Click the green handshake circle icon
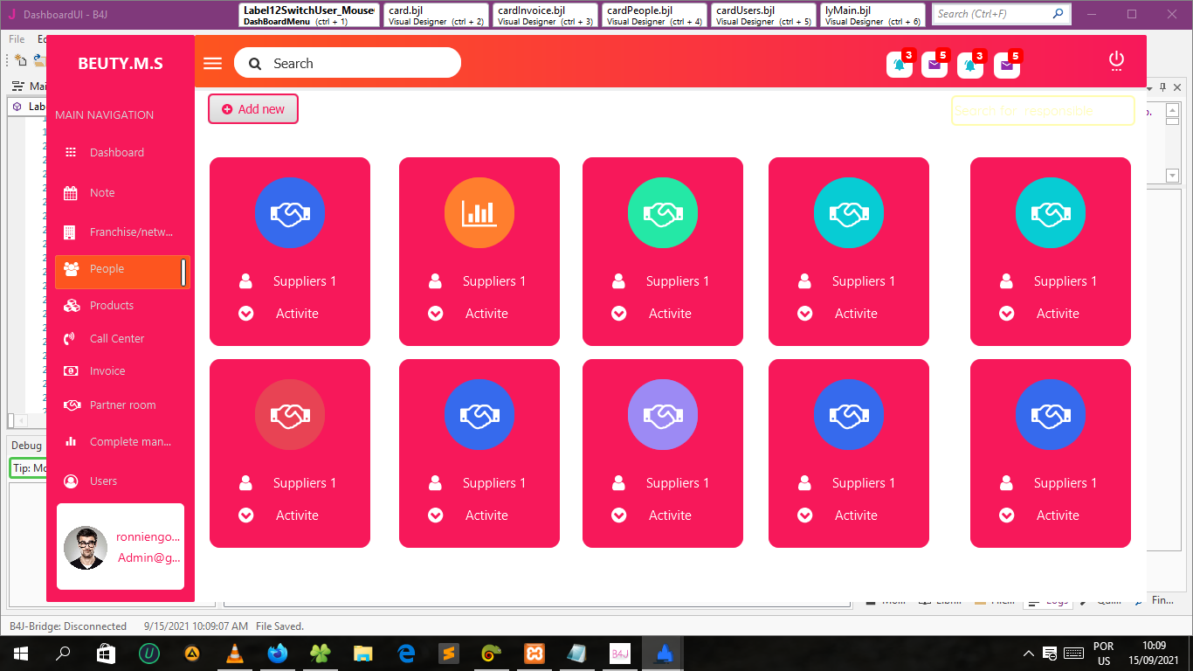 (x=663, y=213)
